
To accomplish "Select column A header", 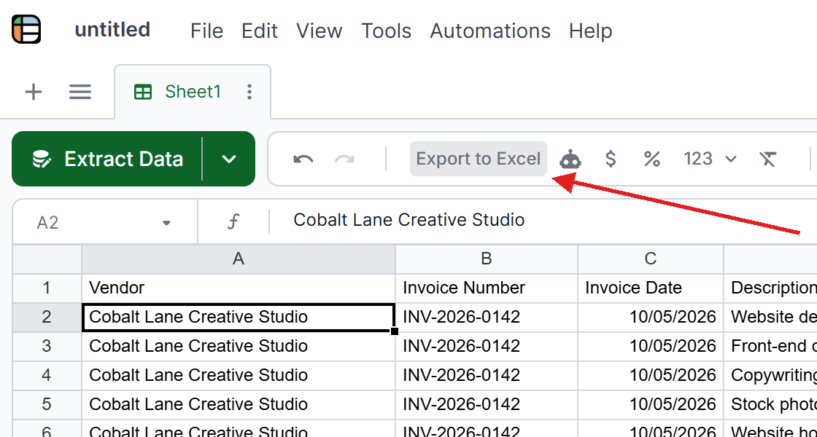I will [239, 259].
